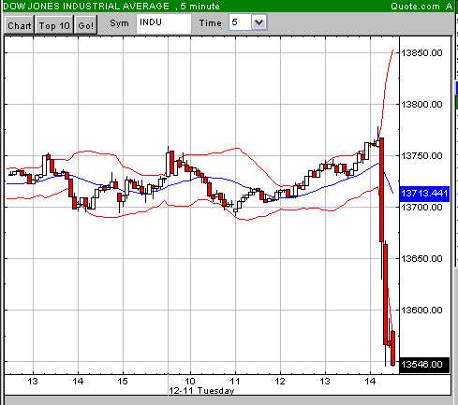This screenshot has height=405, width=458.
Task: Click the Dow Jones Industrial Average title
Action: [x=86, y=6]
